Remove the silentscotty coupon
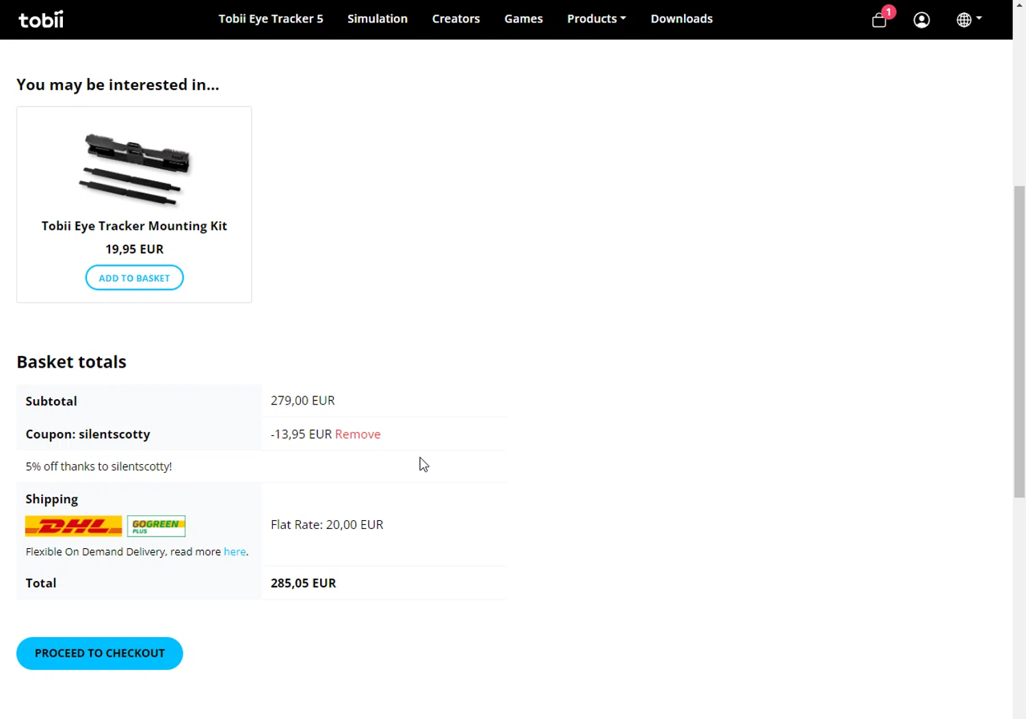The width and height of the screenshot is (1026, 719). [358, 434]
